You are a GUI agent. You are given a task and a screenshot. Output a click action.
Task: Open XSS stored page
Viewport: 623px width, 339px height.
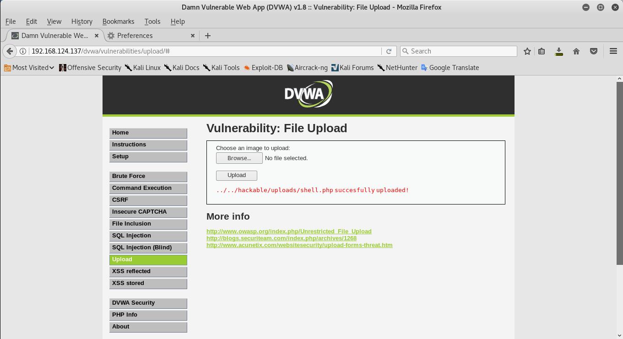tap(148, 284)
